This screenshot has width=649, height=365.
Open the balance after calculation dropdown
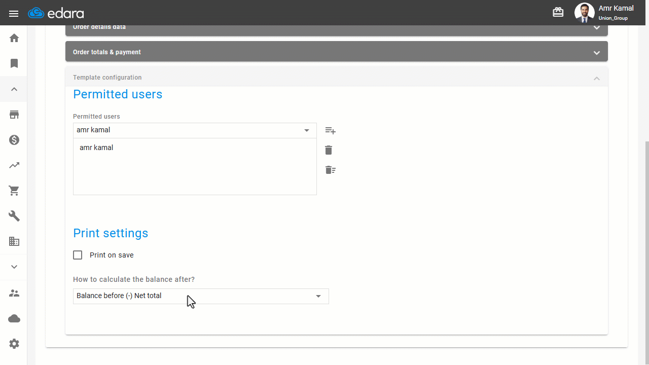(201, 296)
